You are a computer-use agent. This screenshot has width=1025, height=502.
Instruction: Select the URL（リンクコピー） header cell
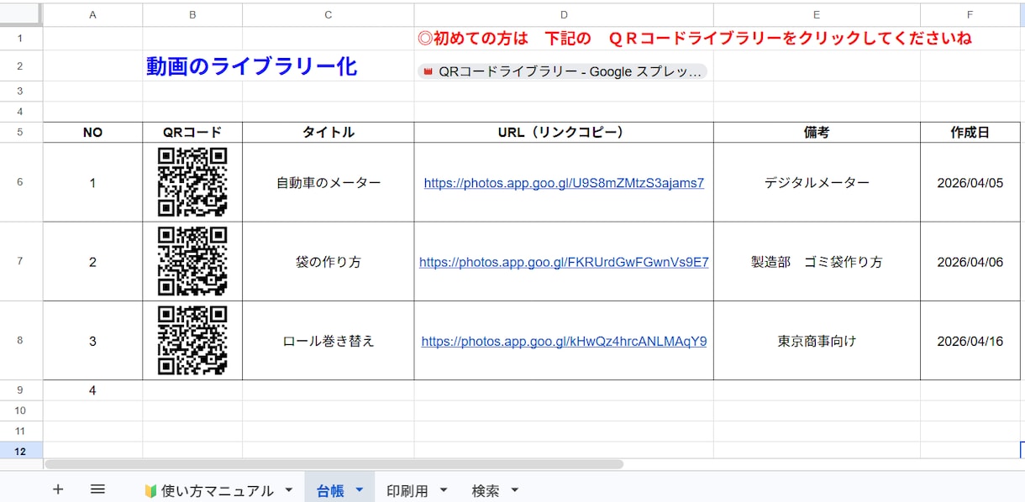tap(564, 133)
